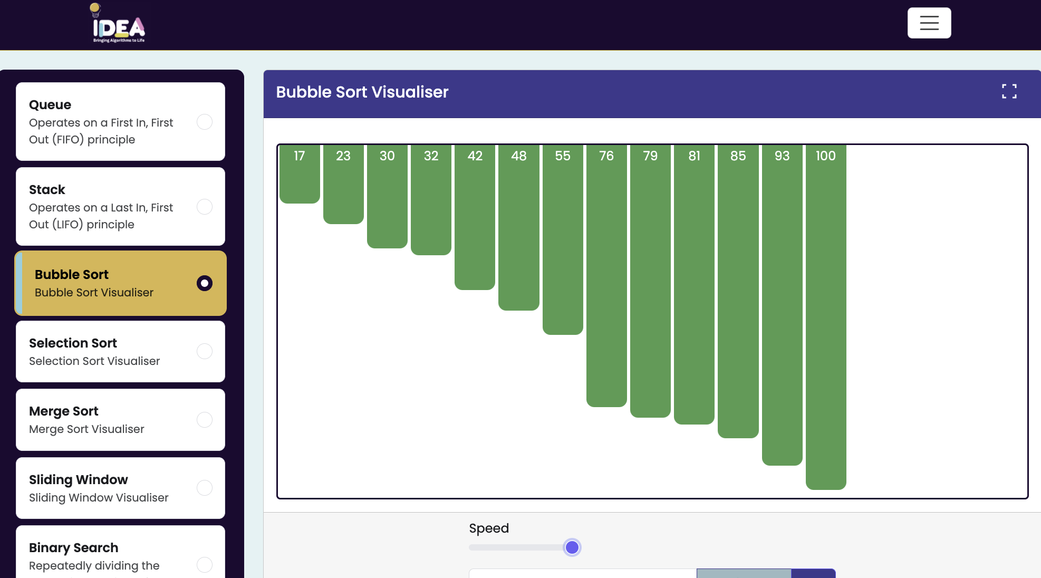1041x578 pixels.
Task: Select the Binary Search radio button
Action: [205, 565]
